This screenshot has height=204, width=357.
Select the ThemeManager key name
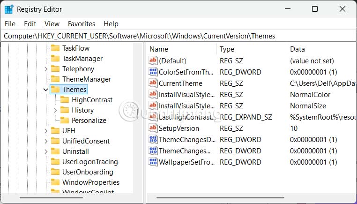click(x=87, y=79)
